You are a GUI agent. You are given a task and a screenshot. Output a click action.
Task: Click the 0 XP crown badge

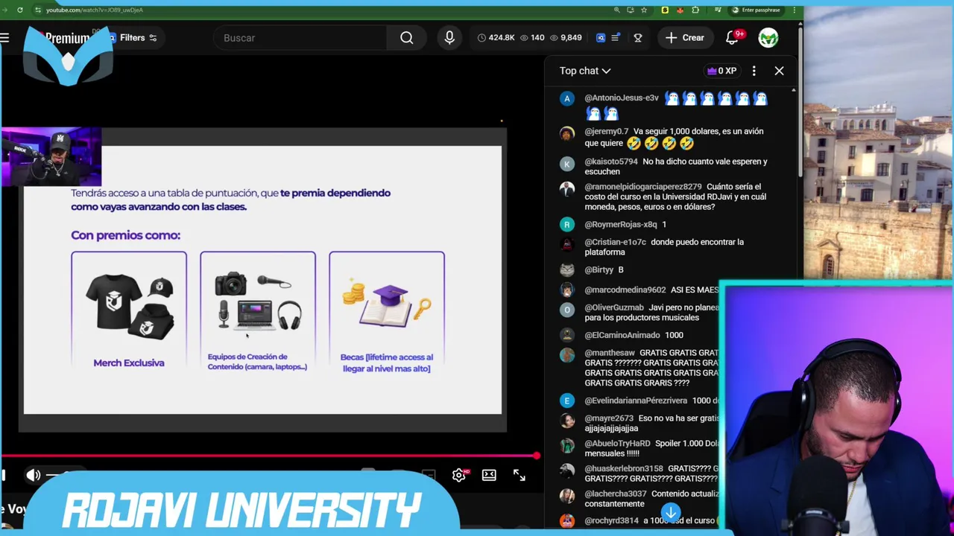click(x=721, y=71)
